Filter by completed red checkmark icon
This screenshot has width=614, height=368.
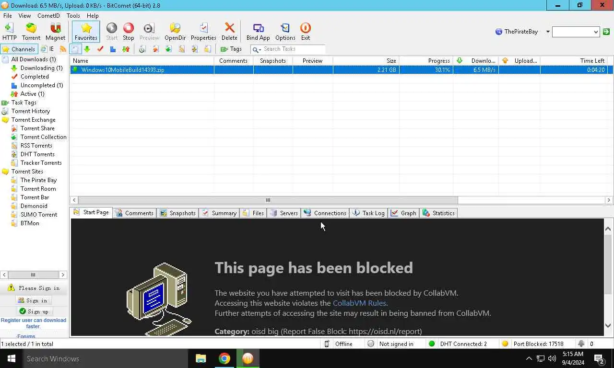click(100, 49)
